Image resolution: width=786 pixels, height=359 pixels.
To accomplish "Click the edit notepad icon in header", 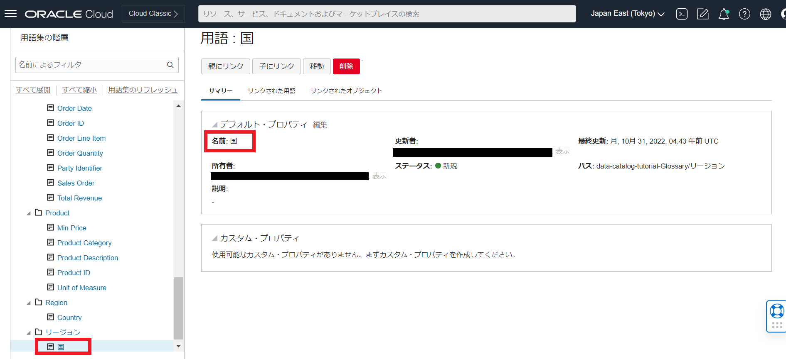I will click(x=702, y=14).
